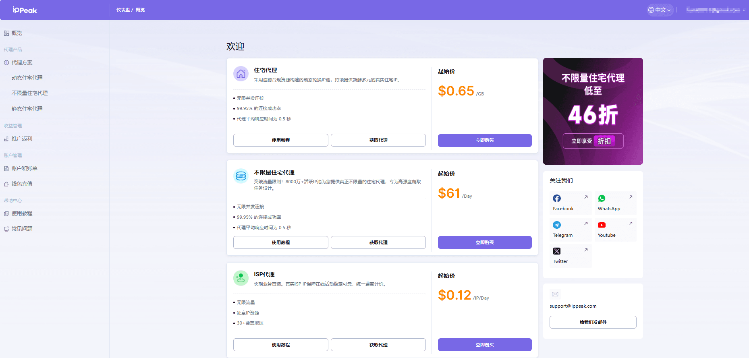Open the 中文 language dropdown
Viewport: 749px width, 358px height.
click(x=660, y=10)
